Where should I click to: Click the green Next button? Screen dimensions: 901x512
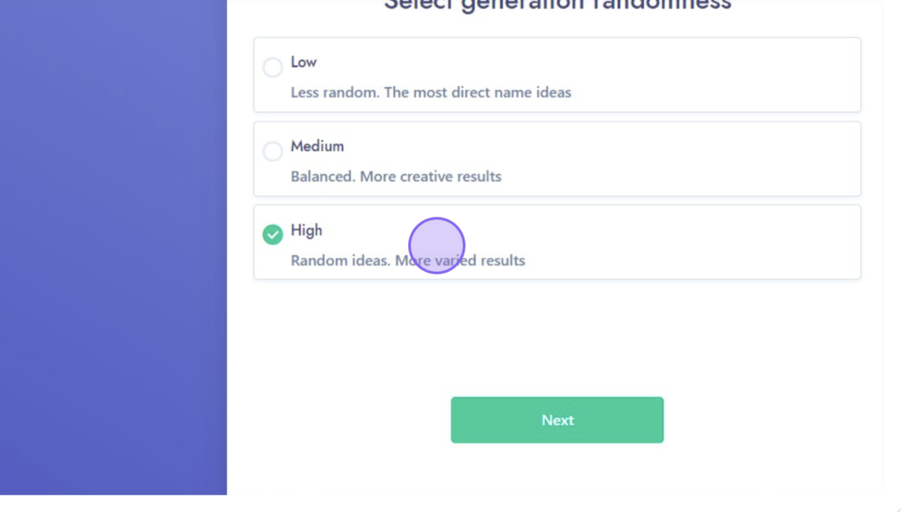[x=557, y=420]
